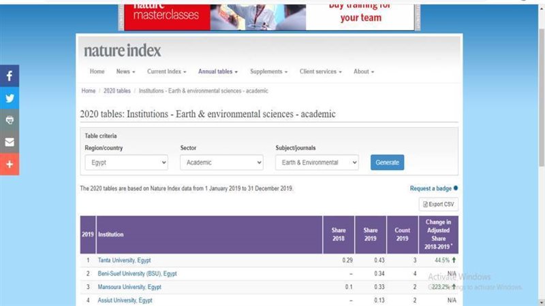Open the Sector dropdown showing Academic
This screenshot has height=306, width=545.
221,163
